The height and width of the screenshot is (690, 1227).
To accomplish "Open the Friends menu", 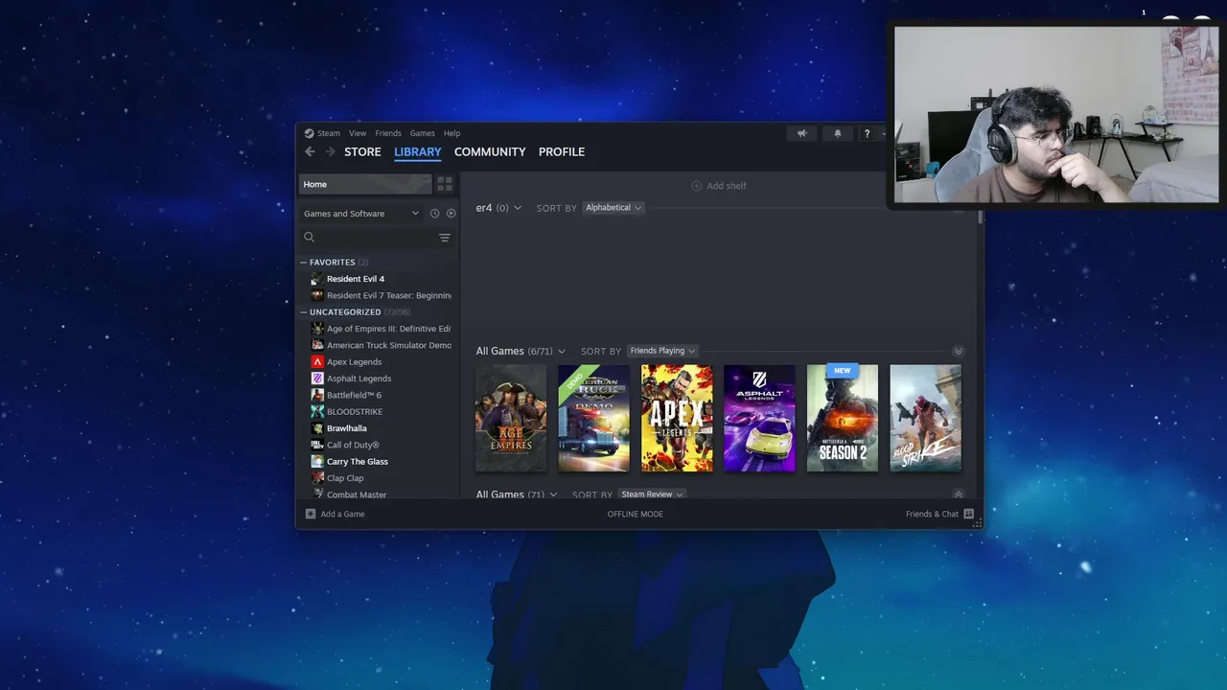I will 388,133.
